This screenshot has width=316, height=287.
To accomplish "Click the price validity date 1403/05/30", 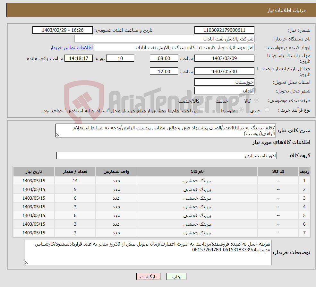I will click(x=224, y=71).
